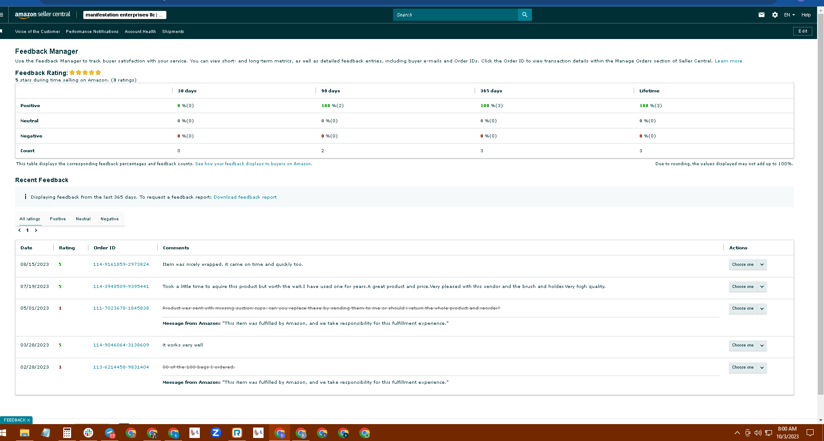This screenshot has height=441, width=824.
Task: Click into the Search input field
Action: pyautogui.click(x=456, y=15)
